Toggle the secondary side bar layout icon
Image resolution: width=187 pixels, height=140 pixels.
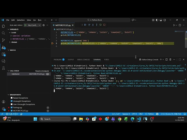(165, 20)
